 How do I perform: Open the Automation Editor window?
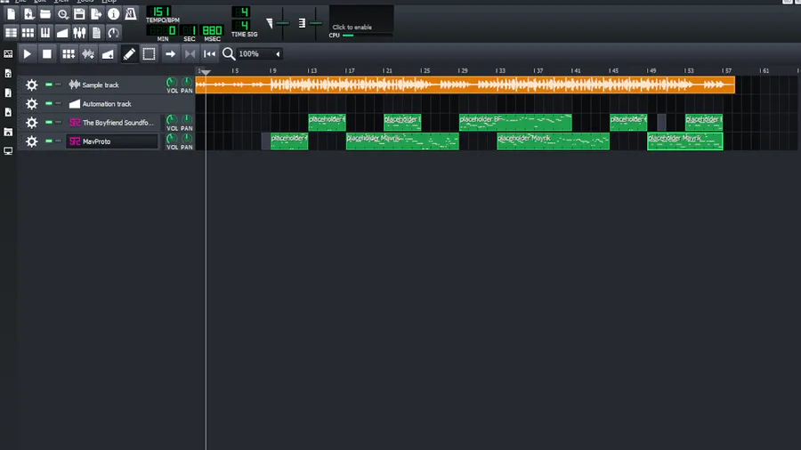(62, 33)
